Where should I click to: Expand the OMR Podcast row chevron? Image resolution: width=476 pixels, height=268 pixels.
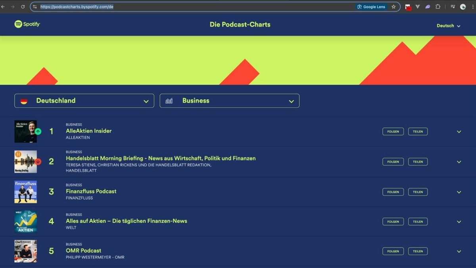click(459, 251)
